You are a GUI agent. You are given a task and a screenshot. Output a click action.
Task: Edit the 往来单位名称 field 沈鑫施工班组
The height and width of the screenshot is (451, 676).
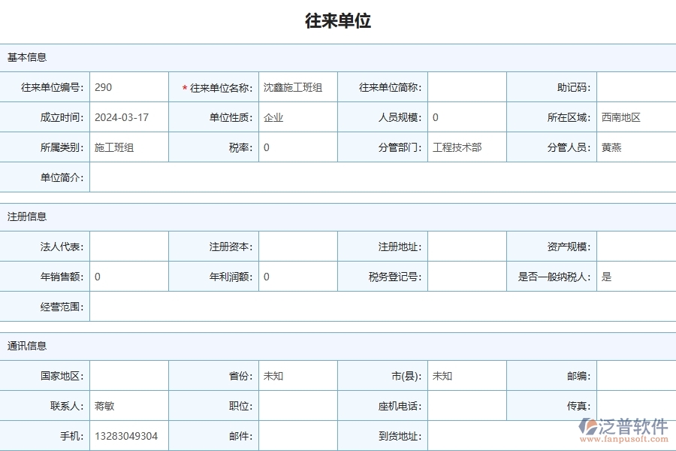297,87
